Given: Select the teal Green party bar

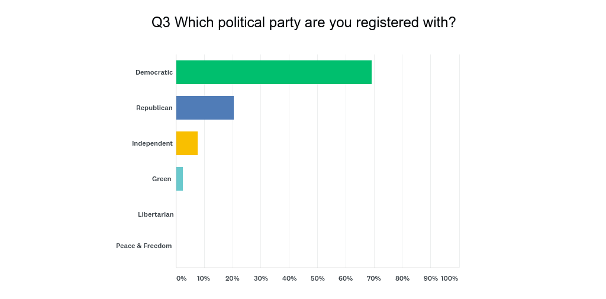Looking at the screenshot, I should coord(179,179).
